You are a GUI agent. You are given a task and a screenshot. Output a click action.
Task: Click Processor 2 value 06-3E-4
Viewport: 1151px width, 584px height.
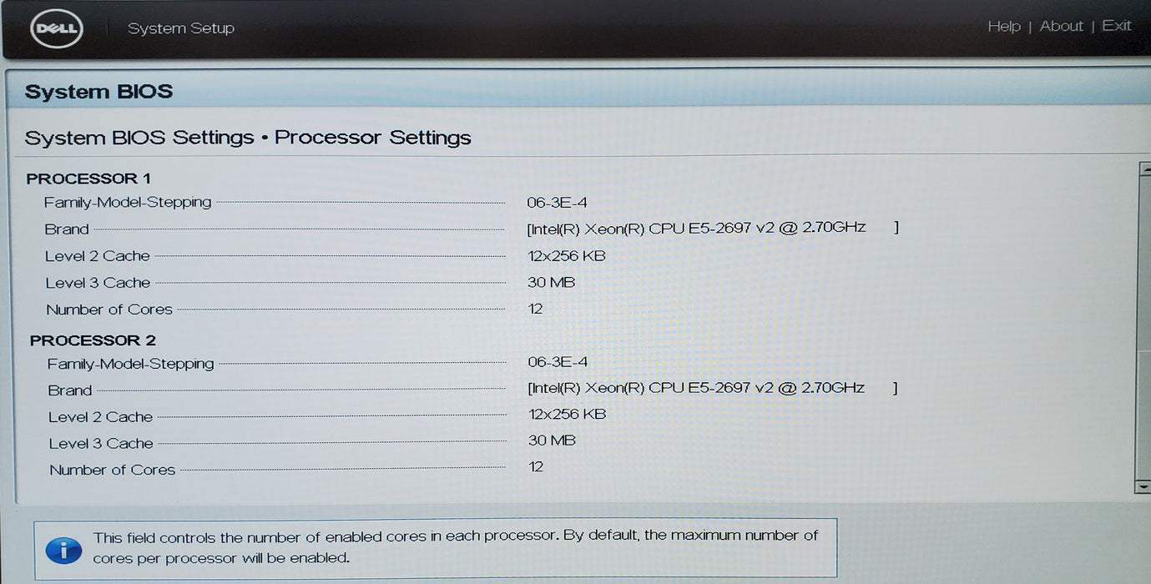tap(558, 362)
